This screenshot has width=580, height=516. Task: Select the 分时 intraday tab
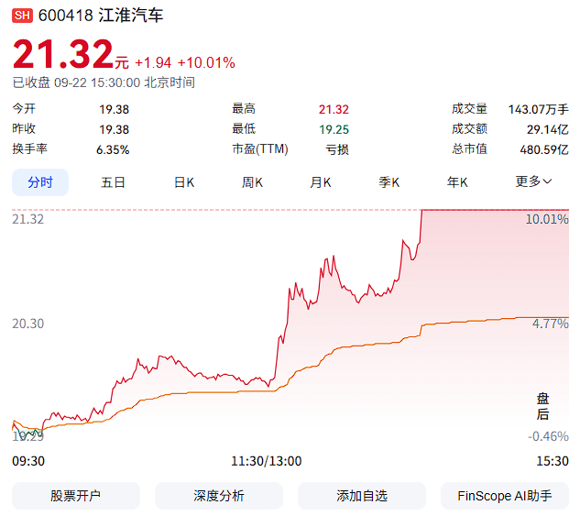(x=40, y=182)
